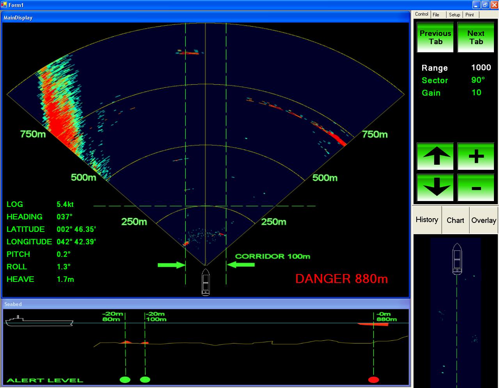Click the plus increase button
499x388 pixels.
click(x=476, y=156)
